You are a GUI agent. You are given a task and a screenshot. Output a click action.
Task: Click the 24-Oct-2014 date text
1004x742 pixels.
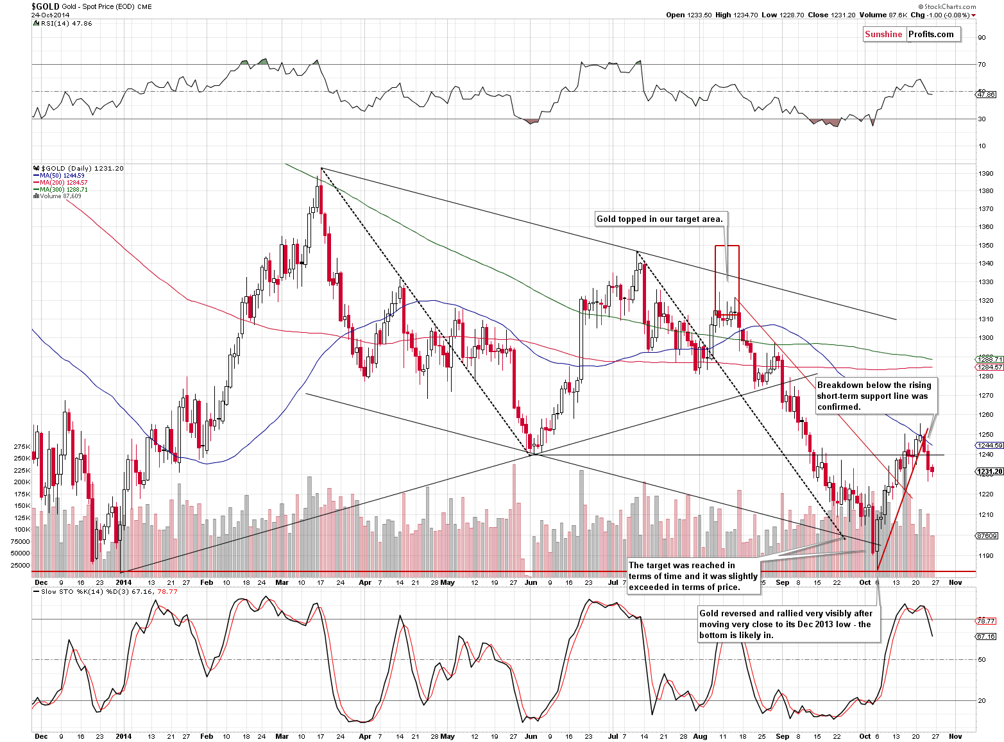coord(50,15)
